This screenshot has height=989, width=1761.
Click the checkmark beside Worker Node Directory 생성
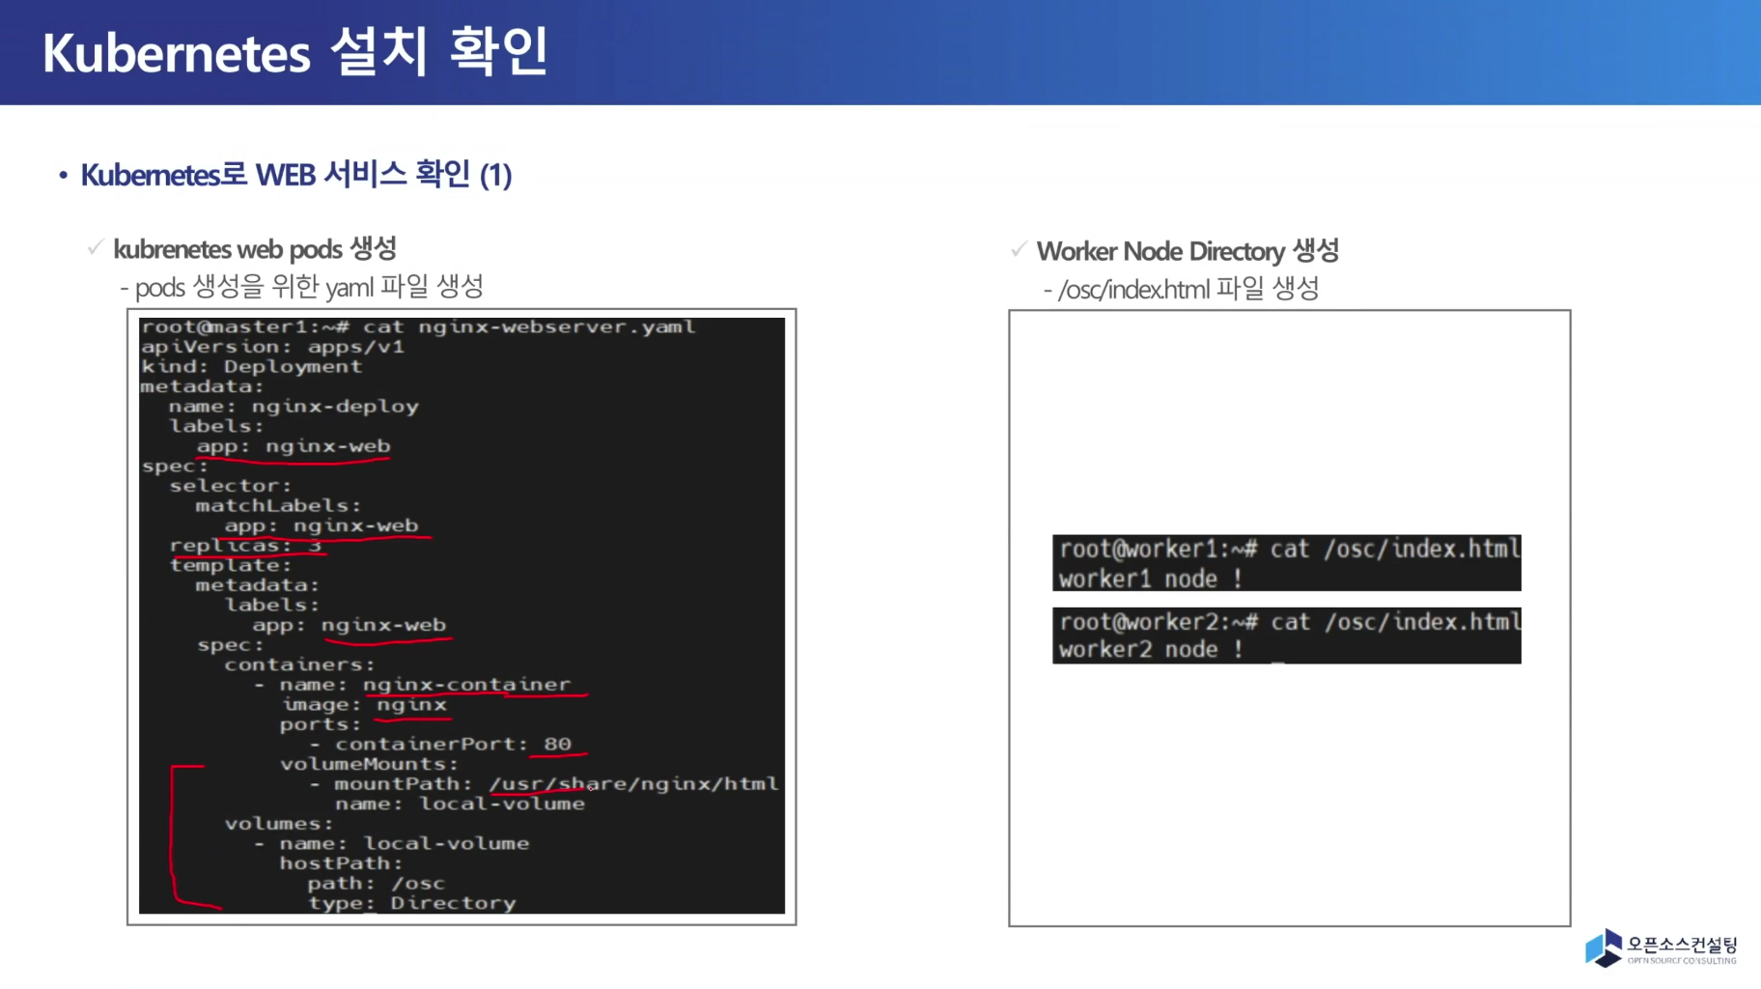pyautogui.click(x=1018, y=250)
